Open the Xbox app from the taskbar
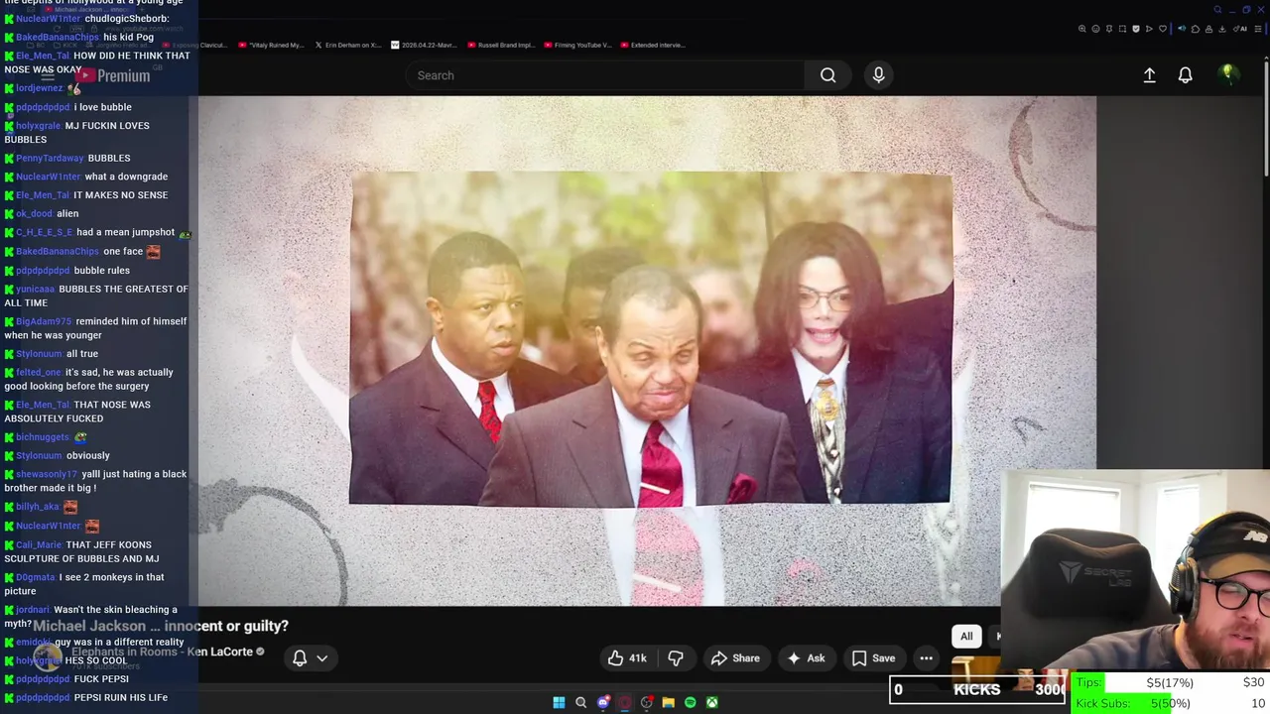The image size is (1270, 714). click(711, 703)
